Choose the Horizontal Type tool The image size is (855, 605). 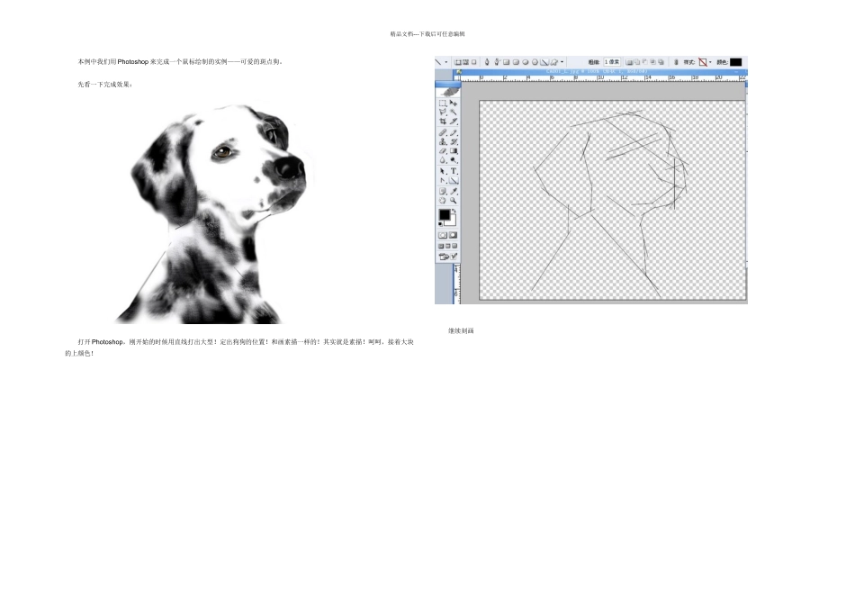pyautogui.click(x=454, y=170)
